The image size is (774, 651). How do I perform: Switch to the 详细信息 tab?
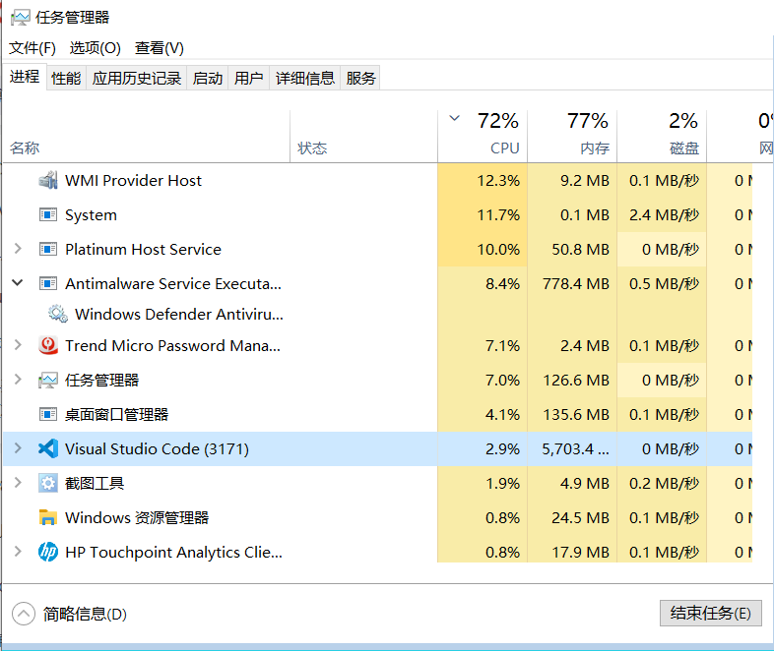pyautogui.click(x=305, y=78)
